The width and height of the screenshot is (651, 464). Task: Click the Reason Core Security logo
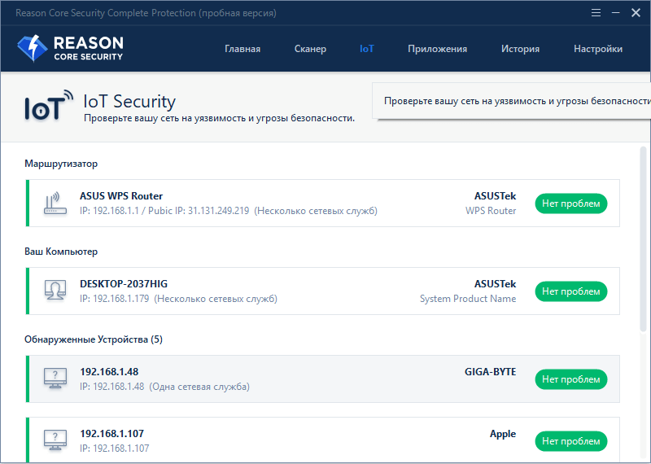point(70,49)
